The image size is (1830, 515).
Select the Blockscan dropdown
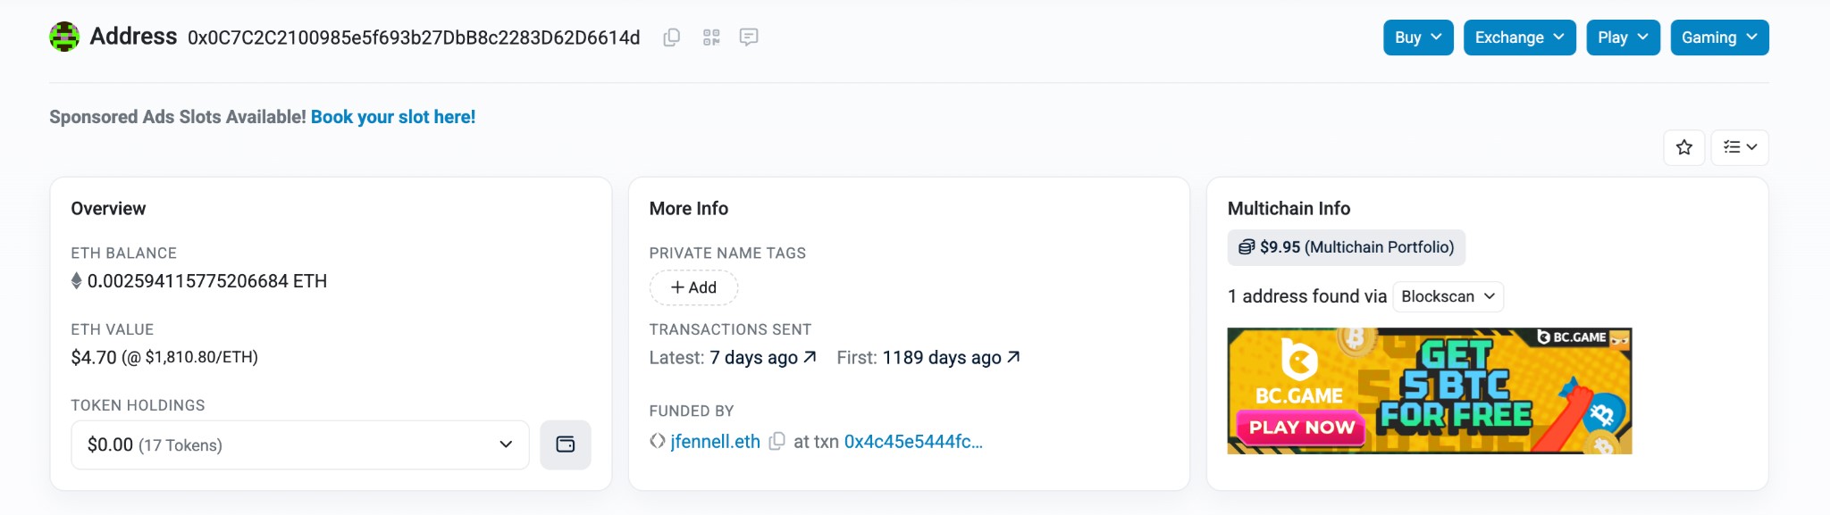pos(1448,296)
